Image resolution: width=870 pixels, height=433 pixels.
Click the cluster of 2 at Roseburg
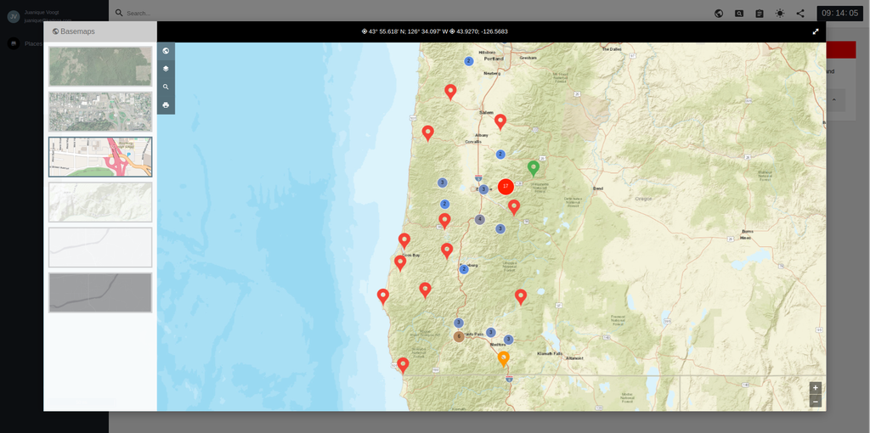coord(464,269)
